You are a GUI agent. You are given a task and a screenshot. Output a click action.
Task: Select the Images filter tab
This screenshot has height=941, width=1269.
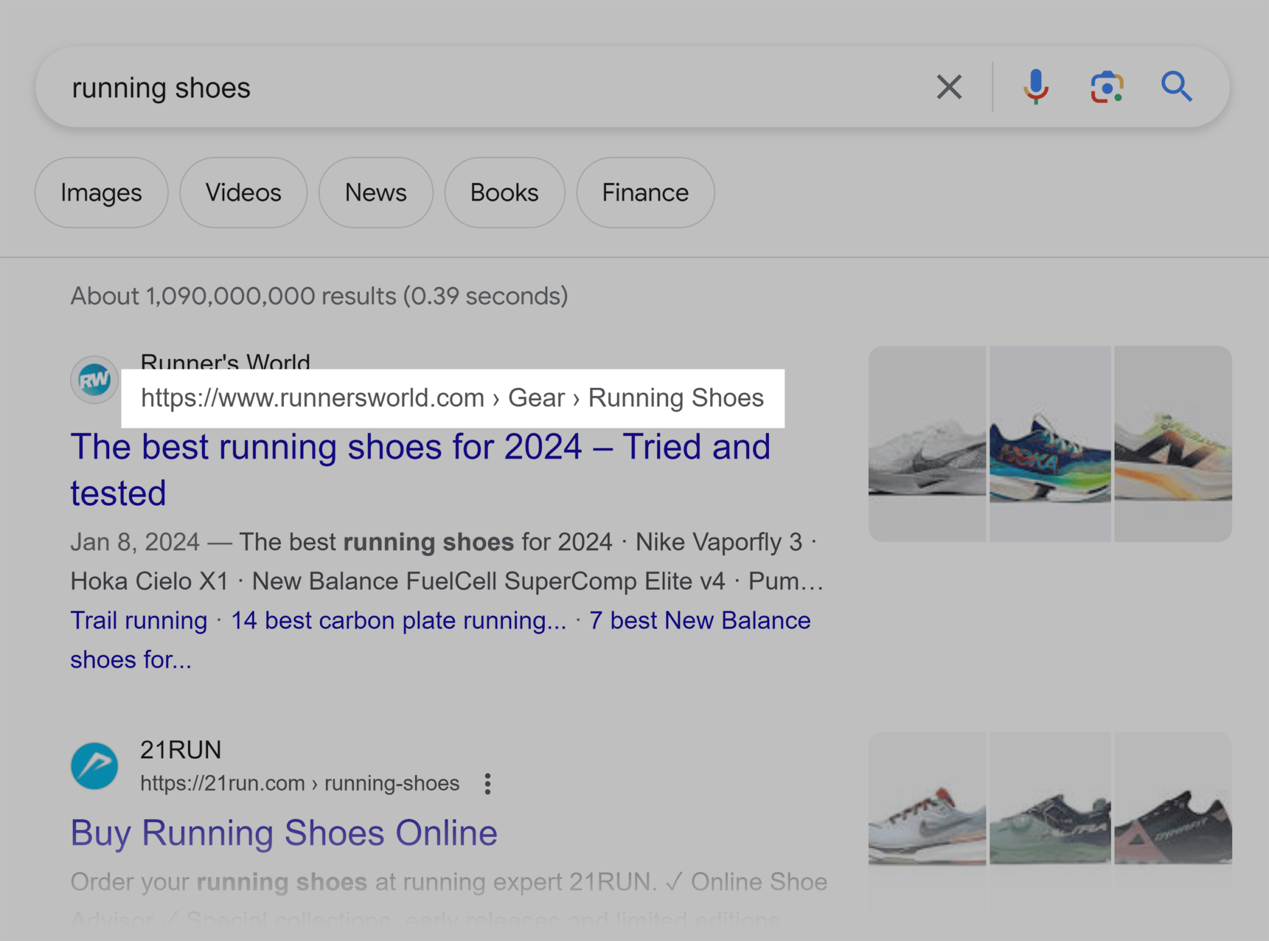[101, 192]
